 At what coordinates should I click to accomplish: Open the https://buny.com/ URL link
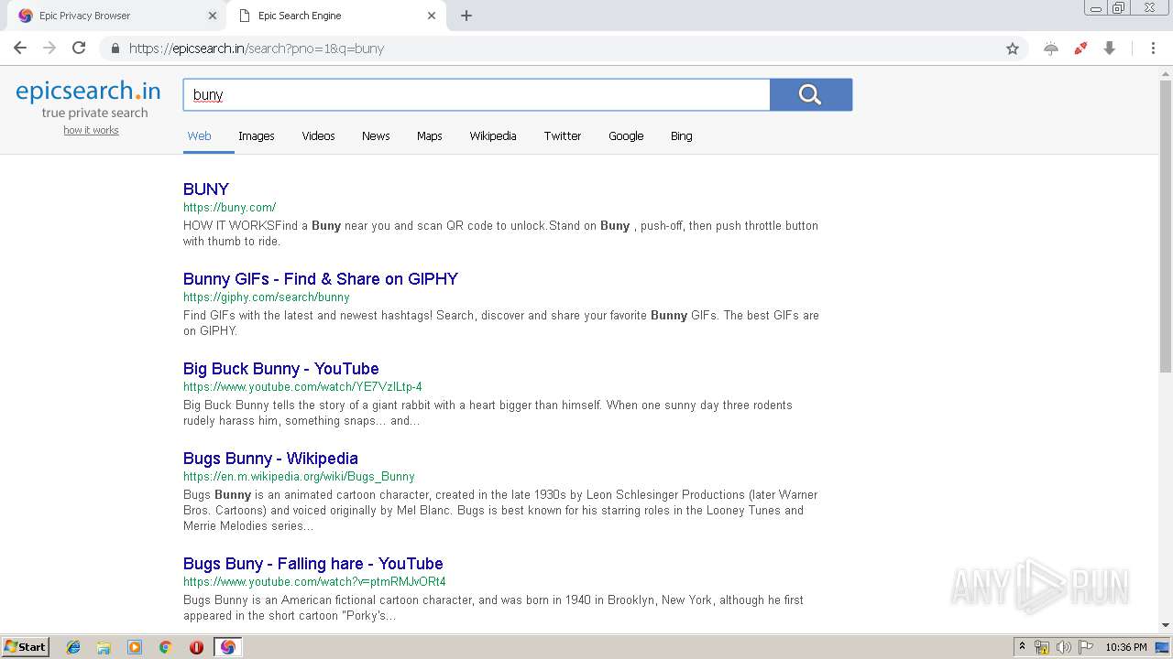click(x=229, y=207)
